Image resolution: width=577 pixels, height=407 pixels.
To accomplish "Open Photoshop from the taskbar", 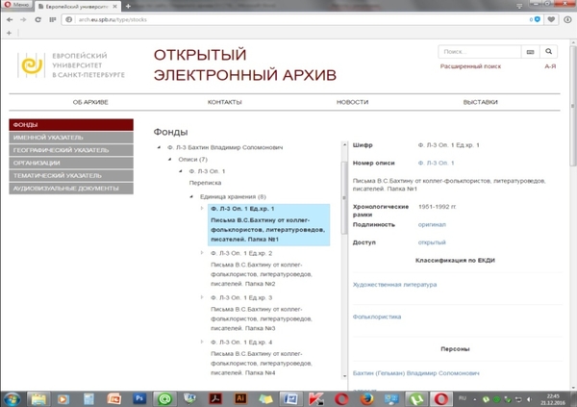I will click(x=140, y=396).
